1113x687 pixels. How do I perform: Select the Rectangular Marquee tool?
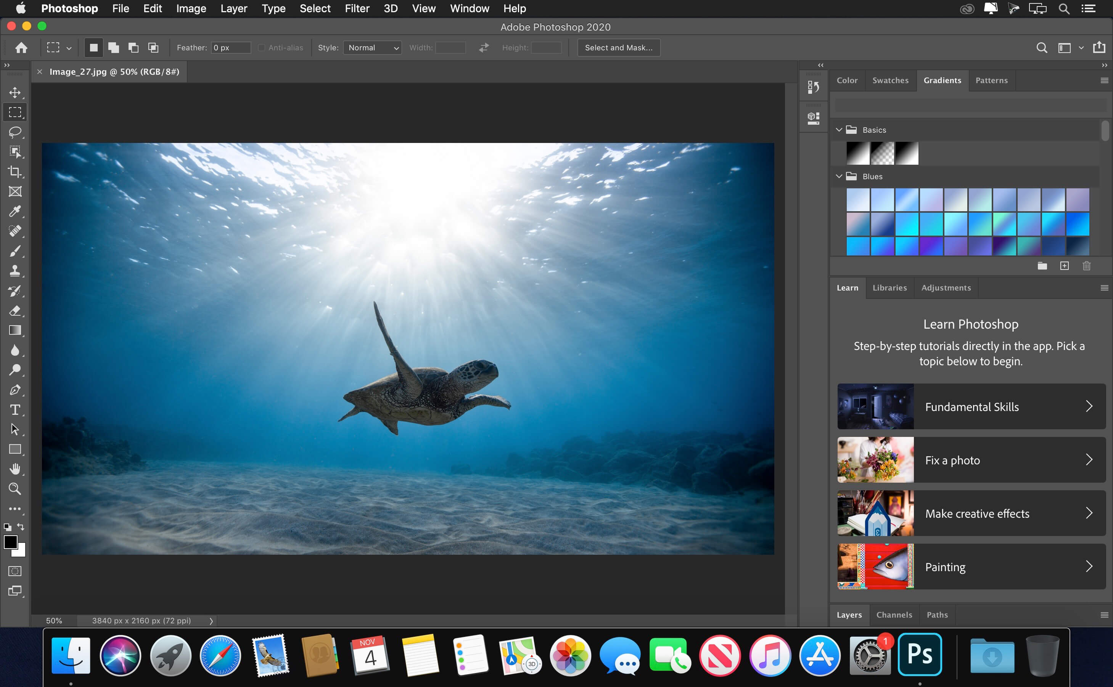pyautogui.click(x=15, y=112)
